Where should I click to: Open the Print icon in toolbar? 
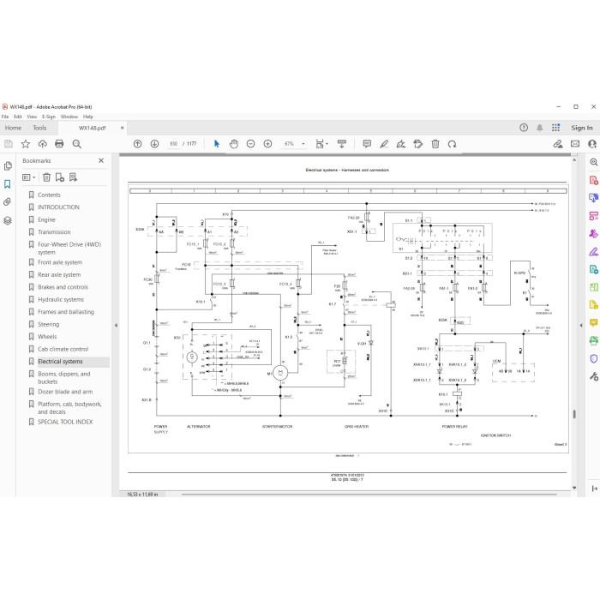tap(59, 144)
